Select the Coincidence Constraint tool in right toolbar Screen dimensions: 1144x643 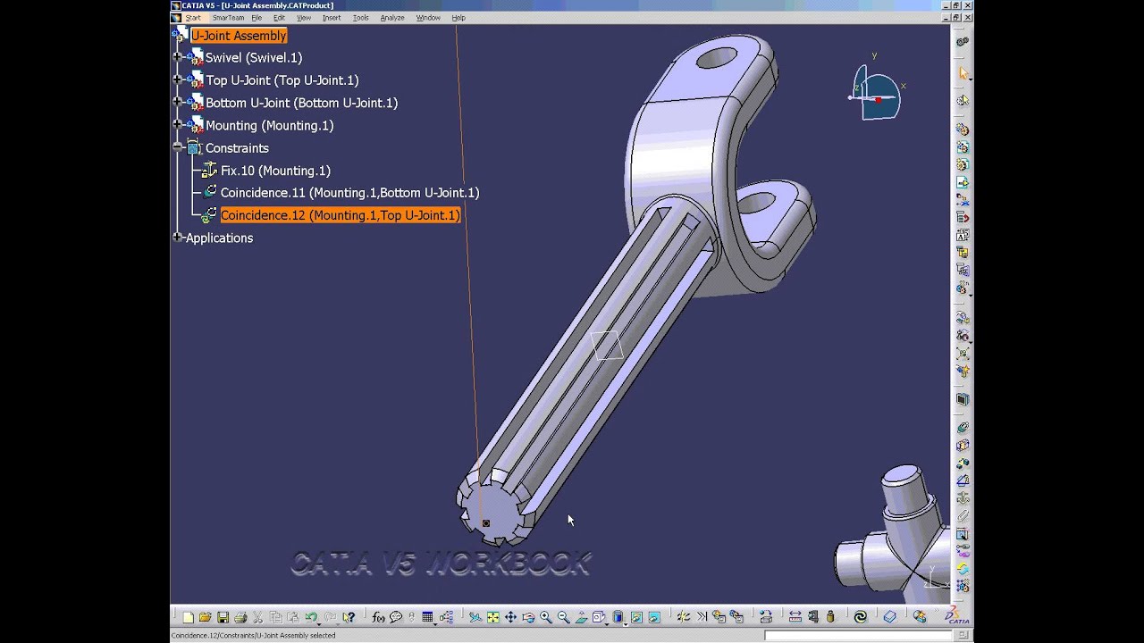coord(963,428)
